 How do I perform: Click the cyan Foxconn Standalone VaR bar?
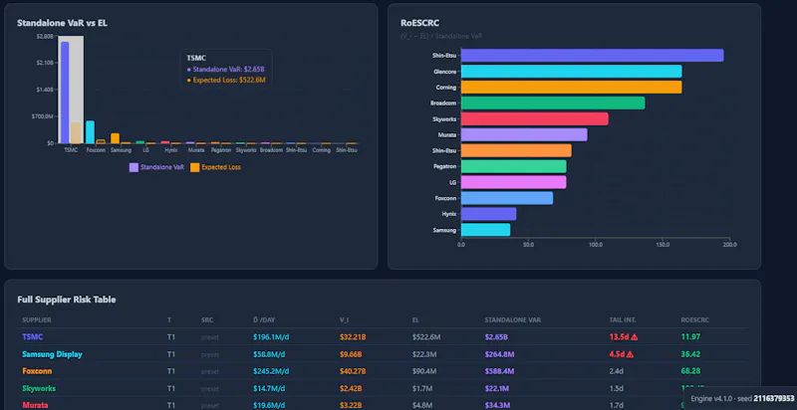tap(90, 132)
